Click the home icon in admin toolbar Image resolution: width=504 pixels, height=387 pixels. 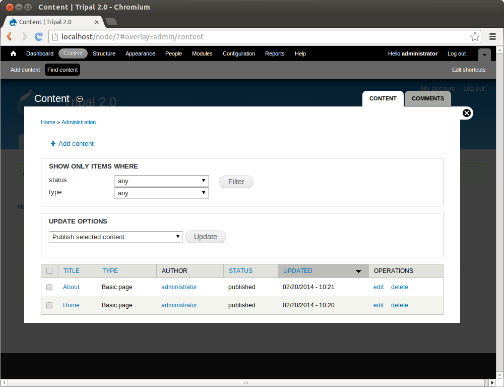14,53
